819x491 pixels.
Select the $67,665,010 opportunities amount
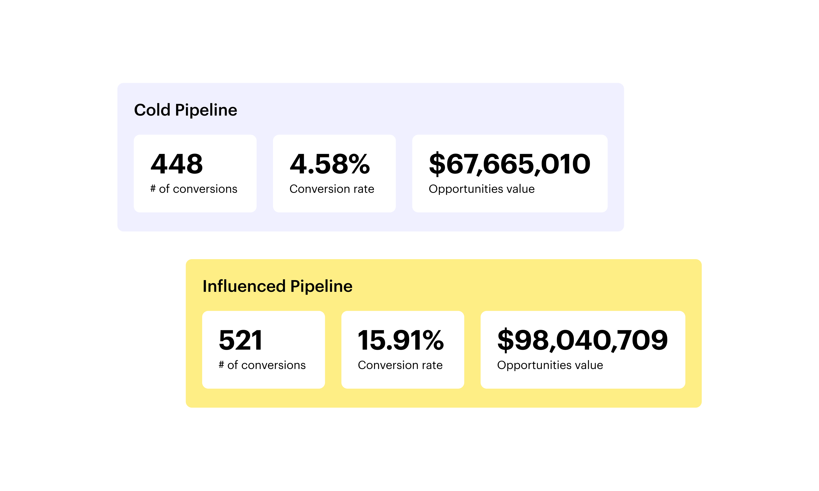(509, 164)
